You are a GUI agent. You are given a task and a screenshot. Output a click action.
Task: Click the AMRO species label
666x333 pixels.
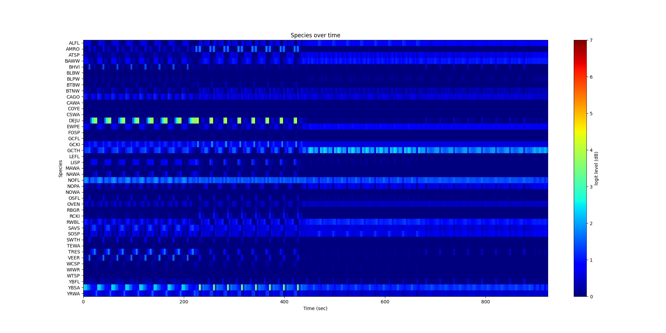(73, 49)
